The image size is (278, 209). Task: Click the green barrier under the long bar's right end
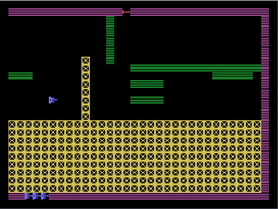pyautogui.click(x=232, y=76)
